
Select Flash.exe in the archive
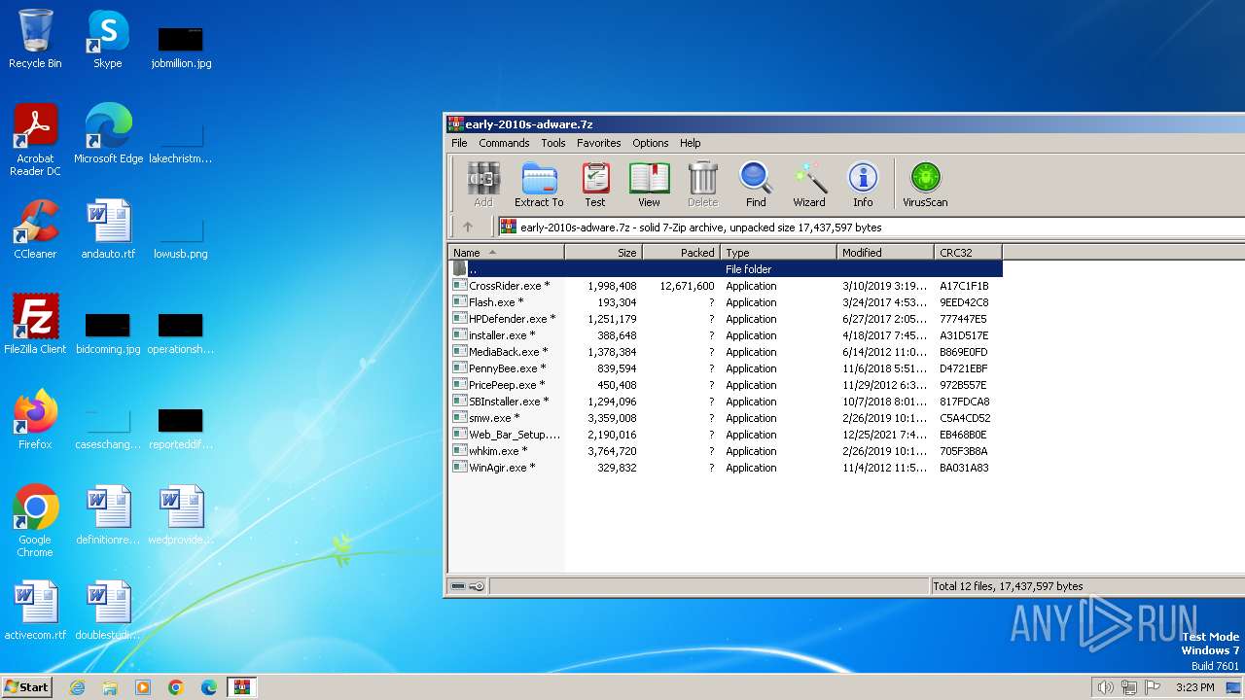(x=725, y=302)
